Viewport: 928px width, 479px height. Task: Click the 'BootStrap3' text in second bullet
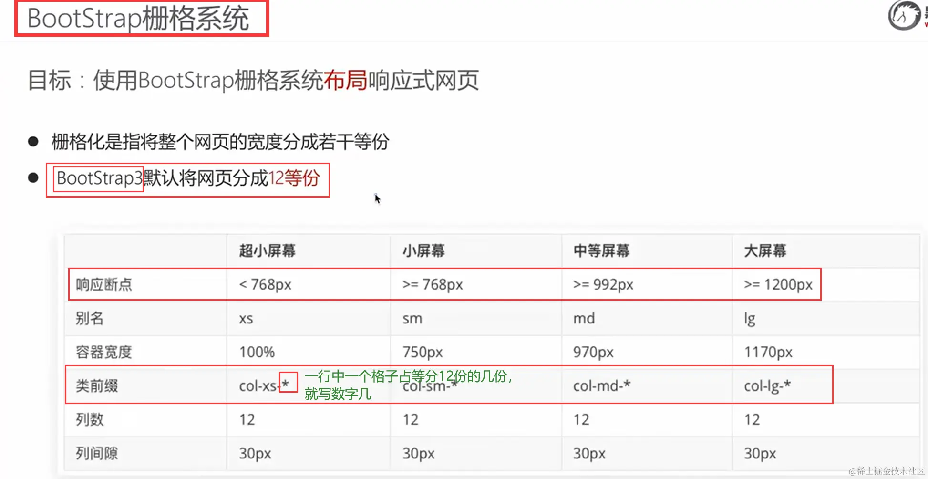[x=99, y=178]
